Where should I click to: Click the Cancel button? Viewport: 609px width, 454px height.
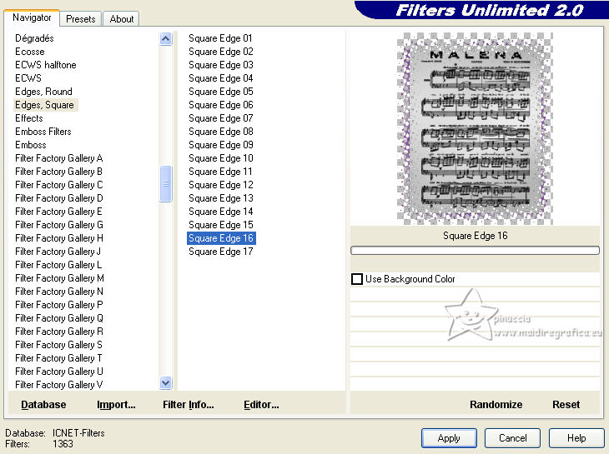click(x=513, y=438)
